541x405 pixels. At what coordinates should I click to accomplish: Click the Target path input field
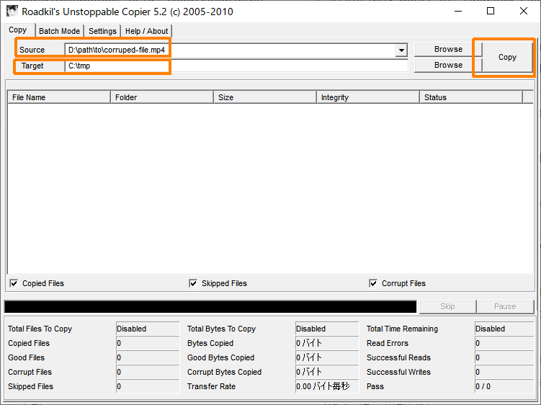[236, 66]
